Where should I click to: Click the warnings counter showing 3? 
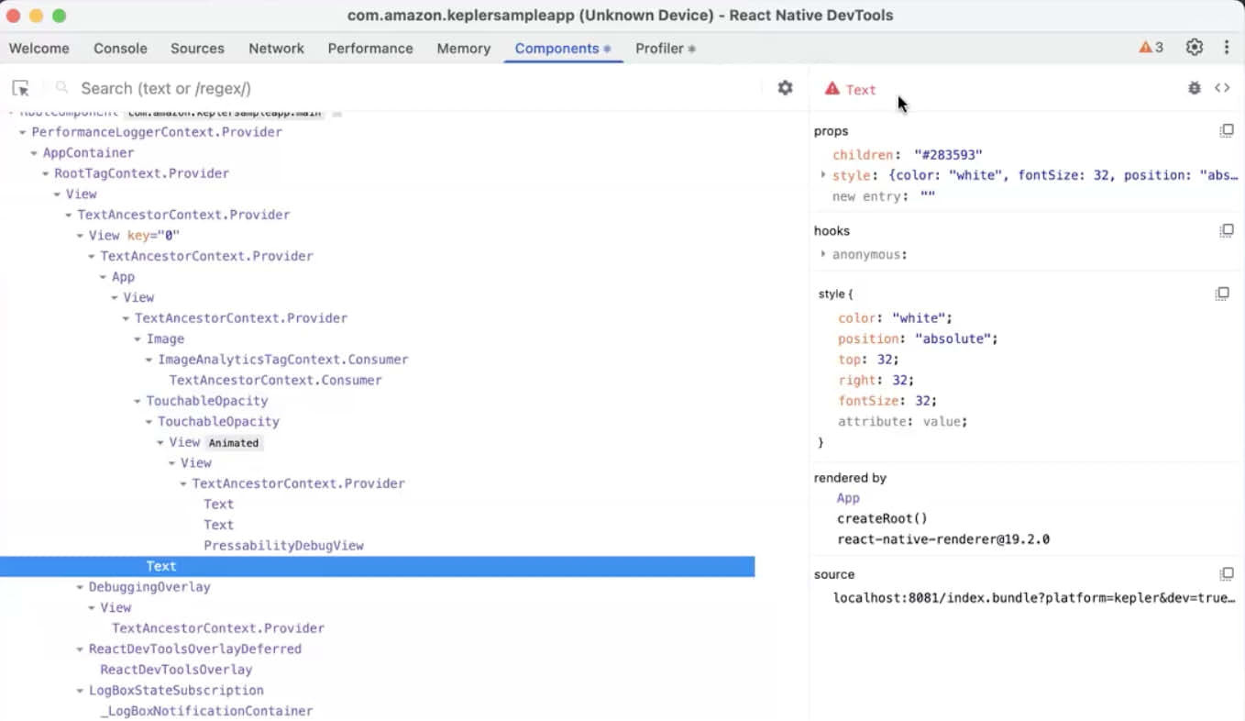(1151, 48)
